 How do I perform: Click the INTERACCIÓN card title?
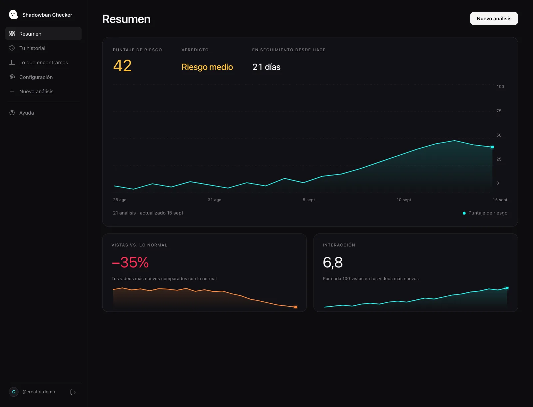click(339, 245)
